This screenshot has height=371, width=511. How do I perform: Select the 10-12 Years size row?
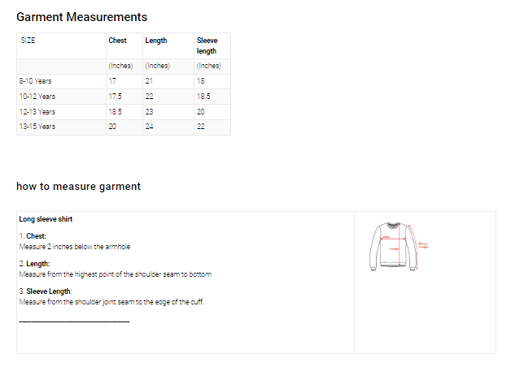coord(37,97)
